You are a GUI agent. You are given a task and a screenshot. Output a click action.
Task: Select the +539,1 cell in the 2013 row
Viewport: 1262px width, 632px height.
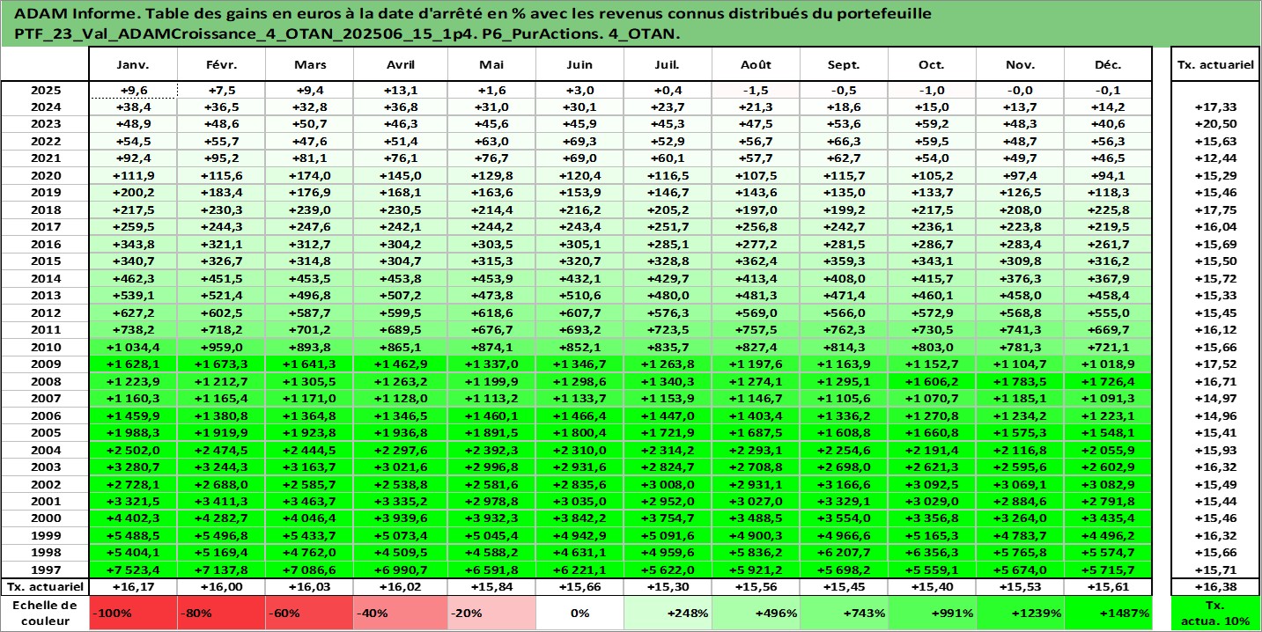(x=134, y=296)
